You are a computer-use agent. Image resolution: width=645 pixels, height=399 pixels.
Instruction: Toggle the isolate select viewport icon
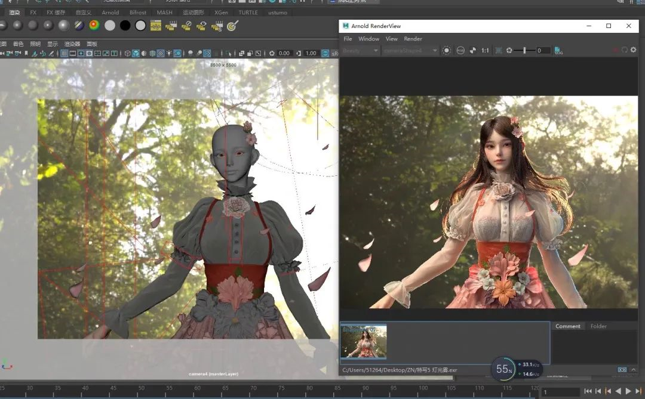pos(229,54)
